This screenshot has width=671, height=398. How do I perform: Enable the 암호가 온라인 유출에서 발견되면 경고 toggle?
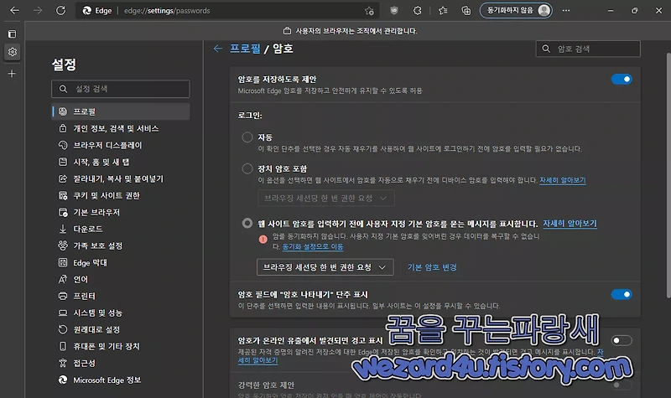click(x=622, y=340)
